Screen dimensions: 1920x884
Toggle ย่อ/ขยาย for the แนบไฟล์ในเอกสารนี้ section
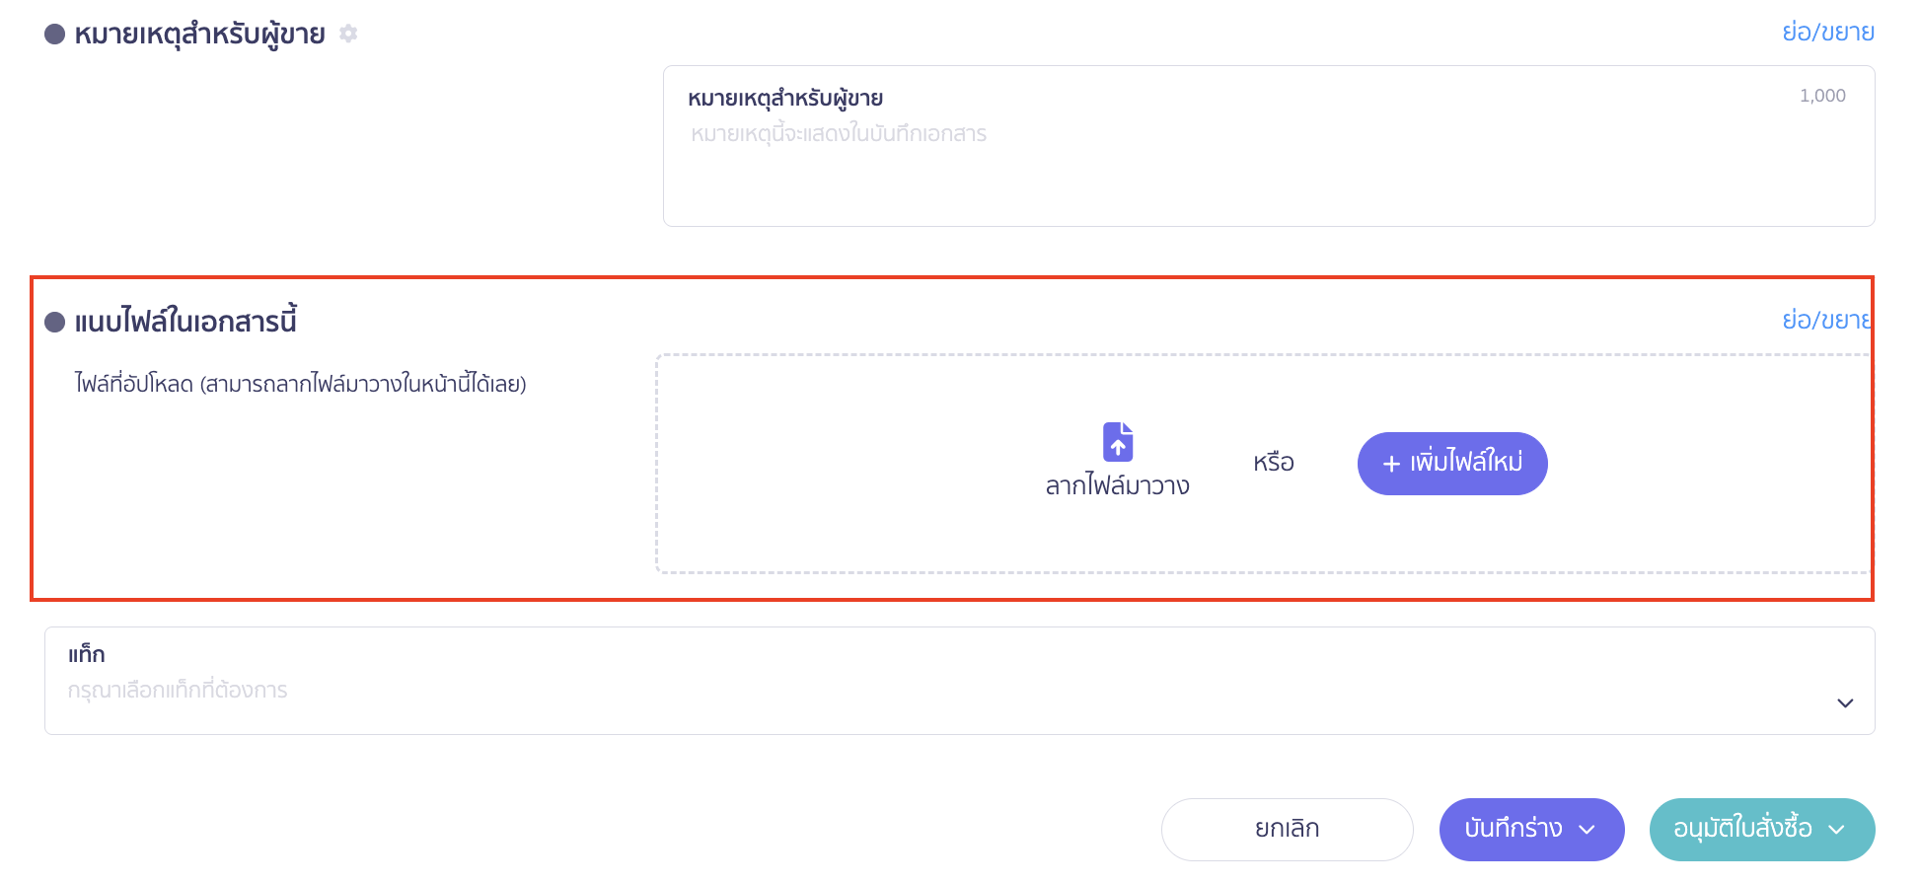[1825, 321]
